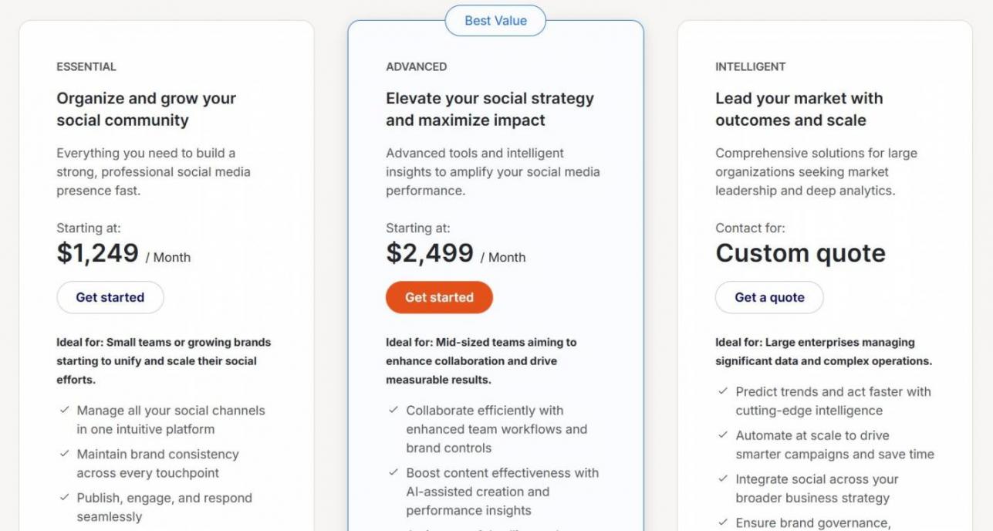Click checkmark next to Maintain brand consistency
993x531 pixels.
click(x=65, y=454)
